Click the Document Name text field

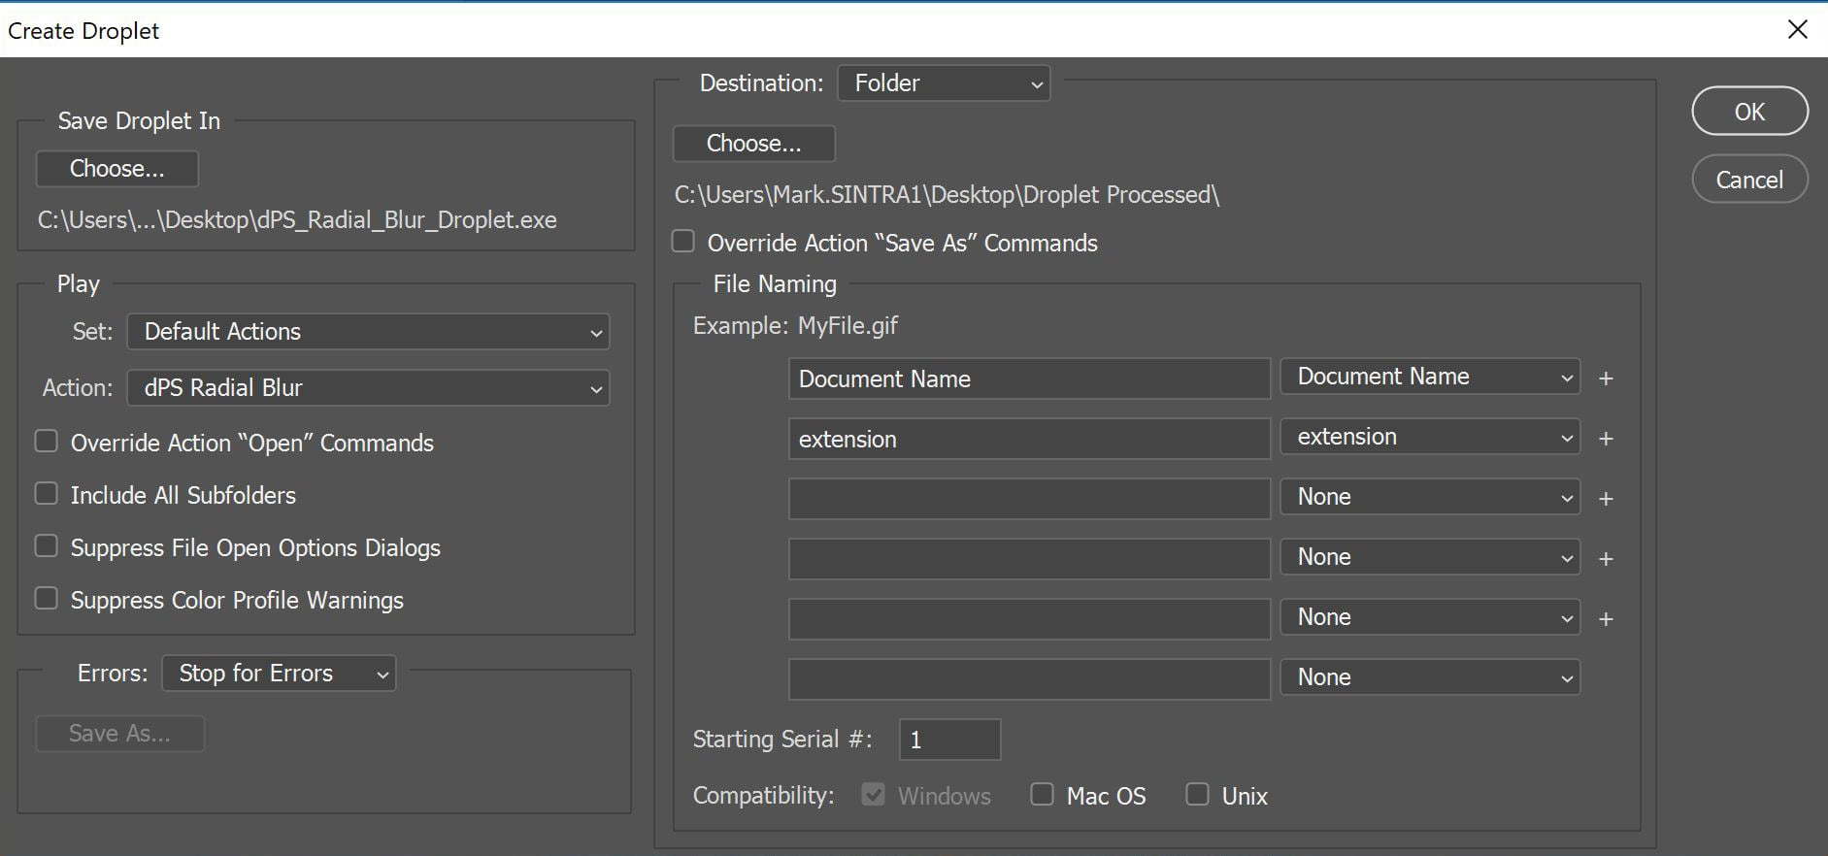1029,379
